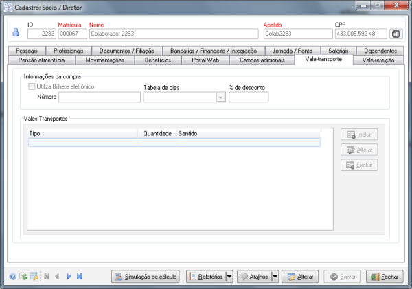The width and height of the screenshot is (412, 289).
Task: Expand the Relatórios dropdown arrow
Action: click(229, 277)
